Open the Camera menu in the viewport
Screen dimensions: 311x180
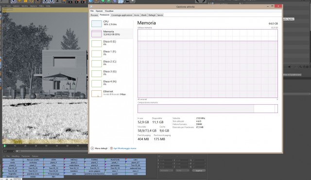point(16,6)
